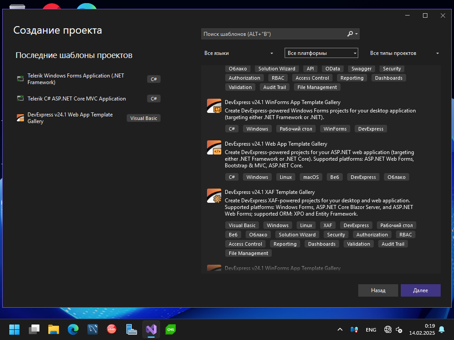Maximize the 'Создание проекта' window

(425, 15)
